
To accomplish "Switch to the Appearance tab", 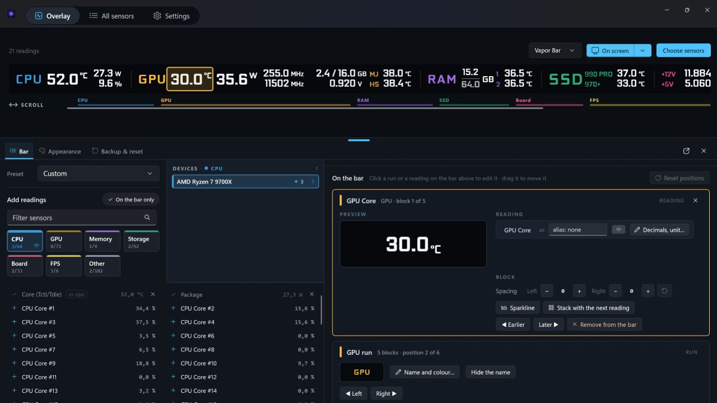I will click(60, 151).
